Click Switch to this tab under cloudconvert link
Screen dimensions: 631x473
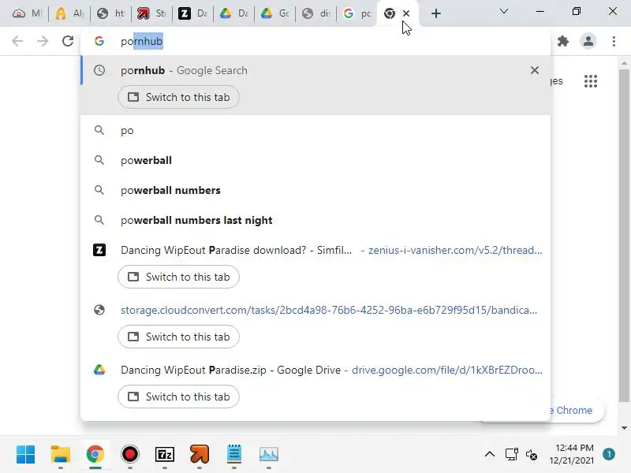[x=179, y=337]
